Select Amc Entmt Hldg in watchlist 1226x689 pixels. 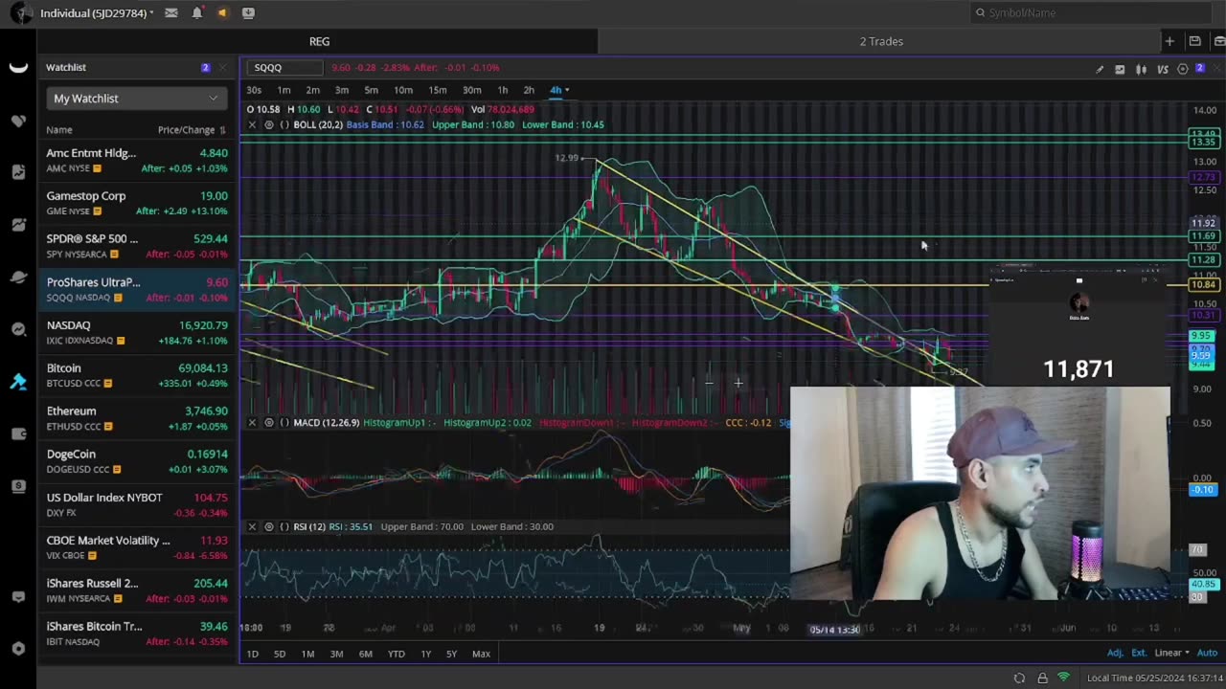(x=137, y=160)
